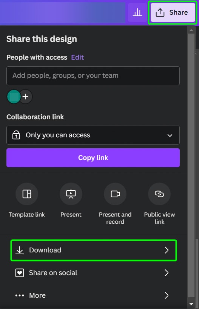Click the Template link icon
The width and height of the screenshot is (199, 309).
click(27, 194)
